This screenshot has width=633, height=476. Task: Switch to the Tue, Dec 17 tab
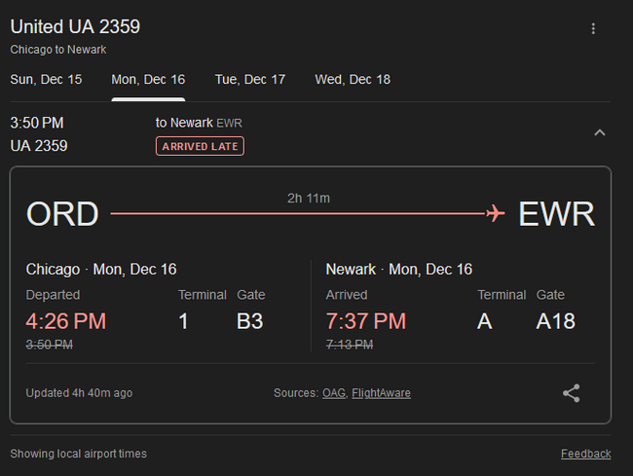250,80
